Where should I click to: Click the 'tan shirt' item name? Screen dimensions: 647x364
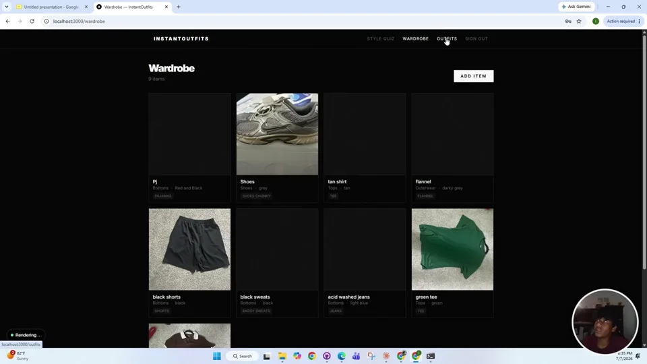(x=337, y=181)
